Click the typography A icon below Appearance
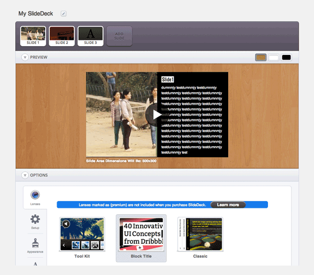Screen dimensions: 314x275 (x=35, y=264)
